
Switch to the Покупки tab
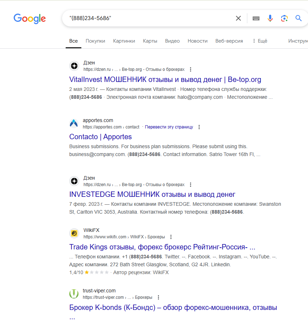95,41
